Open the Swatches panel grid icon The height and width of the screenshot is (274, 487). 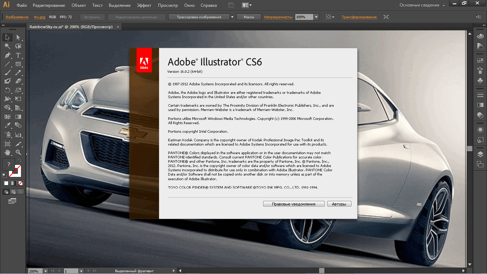(x=480, y=61)
